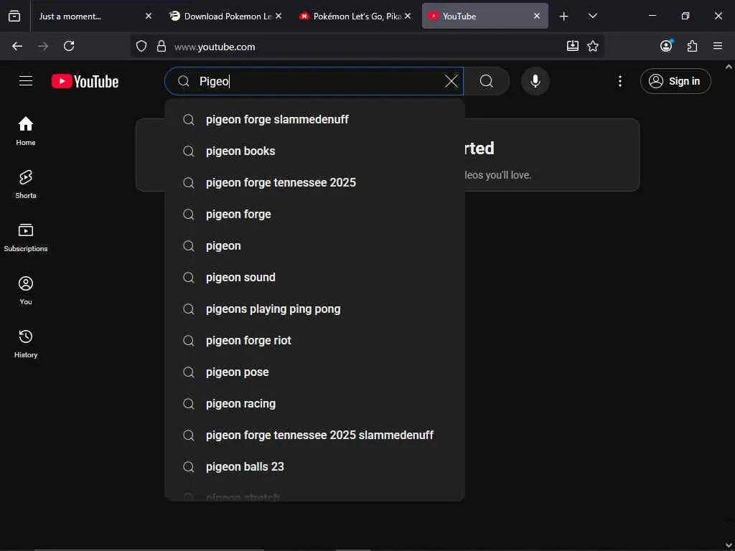Viewport: 735px width, 551px height.
Task: Close the YouTube tab
Action: (537, 16)
